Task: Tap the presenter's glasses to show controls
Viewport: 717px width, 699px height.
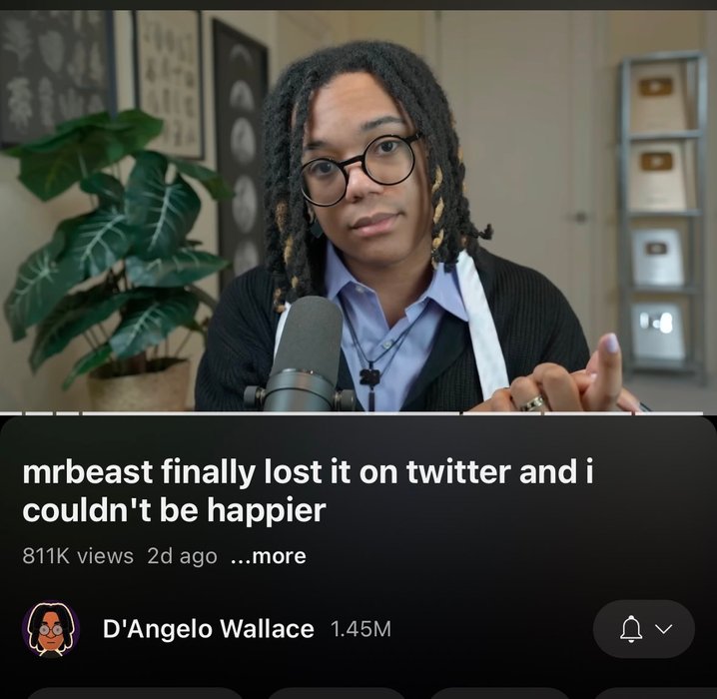Action: tap(359, 168)
